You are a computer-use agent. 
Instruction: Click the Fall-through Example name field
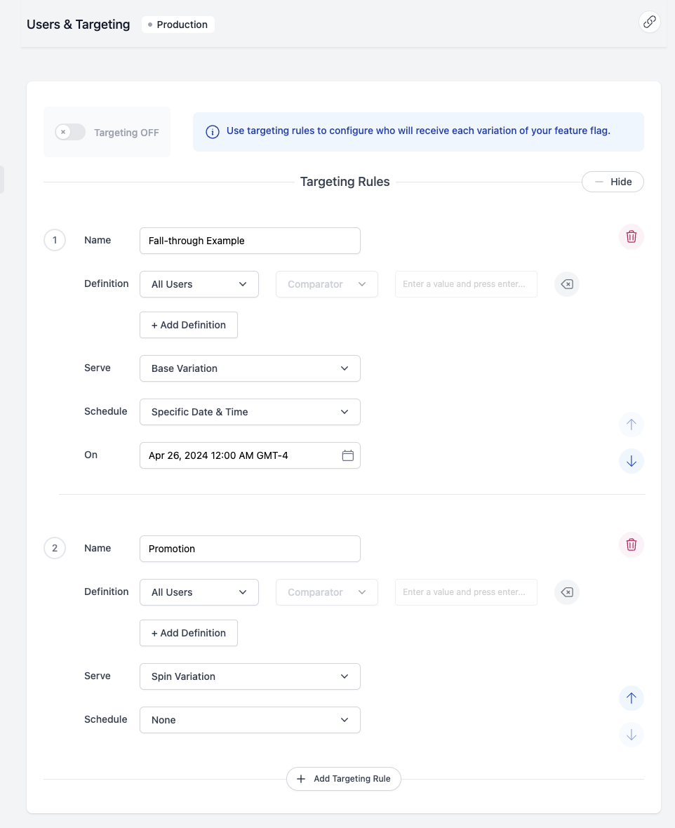250,241
